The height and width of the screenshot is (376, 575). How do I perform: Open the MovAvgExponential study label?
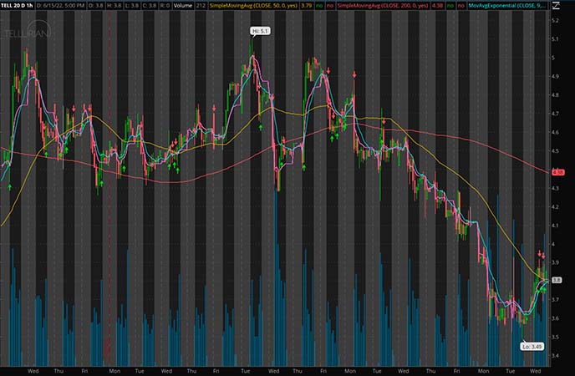click(508, 6)
